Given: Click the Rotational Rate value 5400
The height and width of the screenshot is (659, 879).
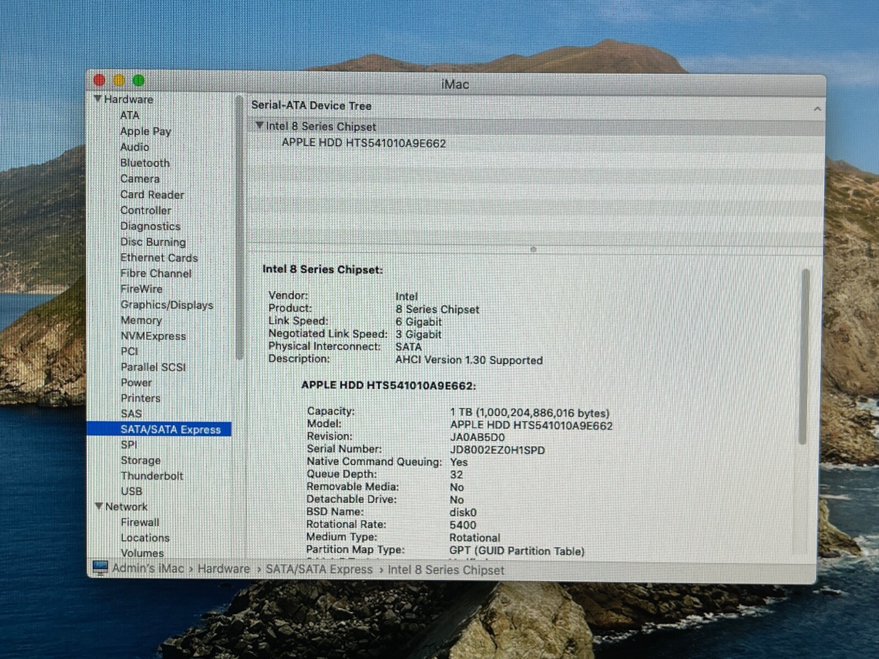Looking at the screenshot, I should click(463, 525).
